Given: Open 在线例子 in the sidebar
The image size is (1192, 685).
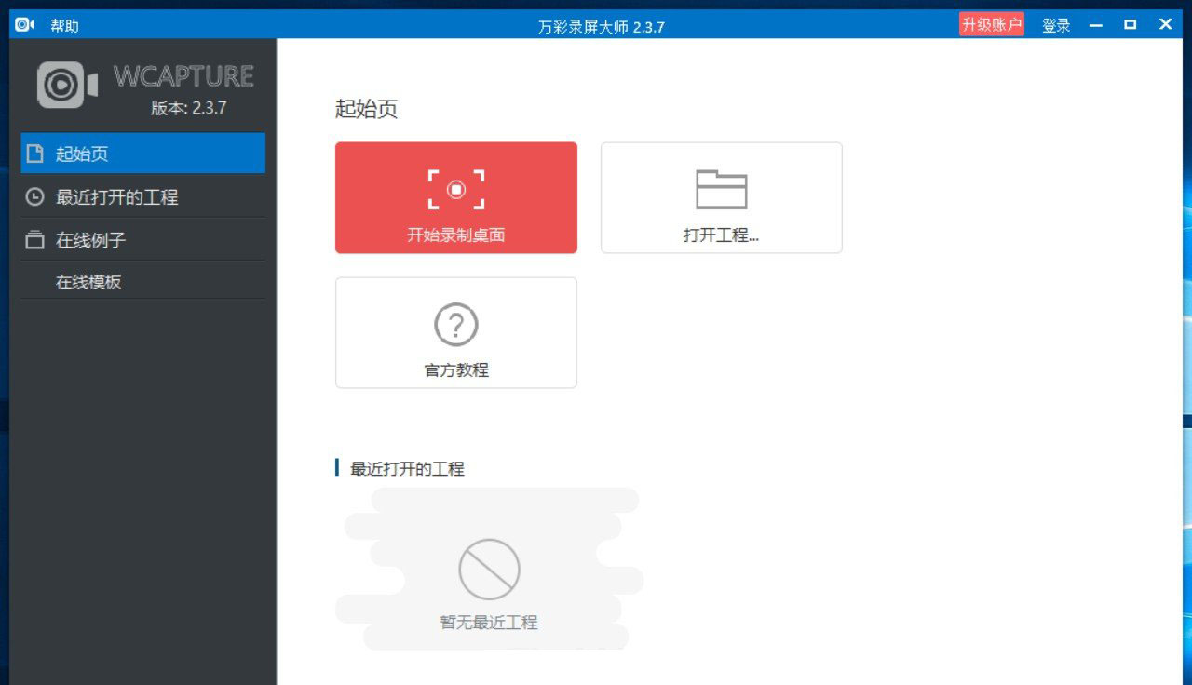Looking at the screenshot, I should tap(143, 240).
